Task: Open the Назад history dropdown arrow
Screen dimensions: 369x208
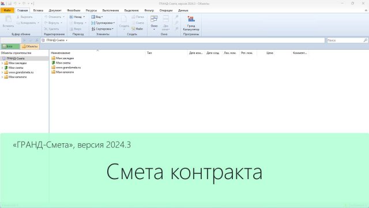Action: pyautogui.click(x=84, y=17)
